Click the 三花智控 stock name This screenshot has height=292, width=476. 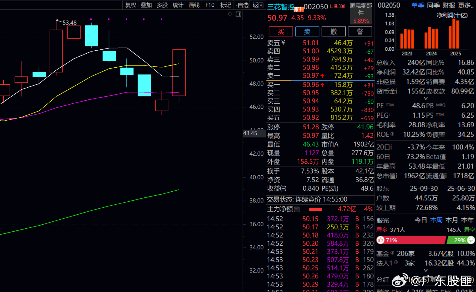pos(280,7)
